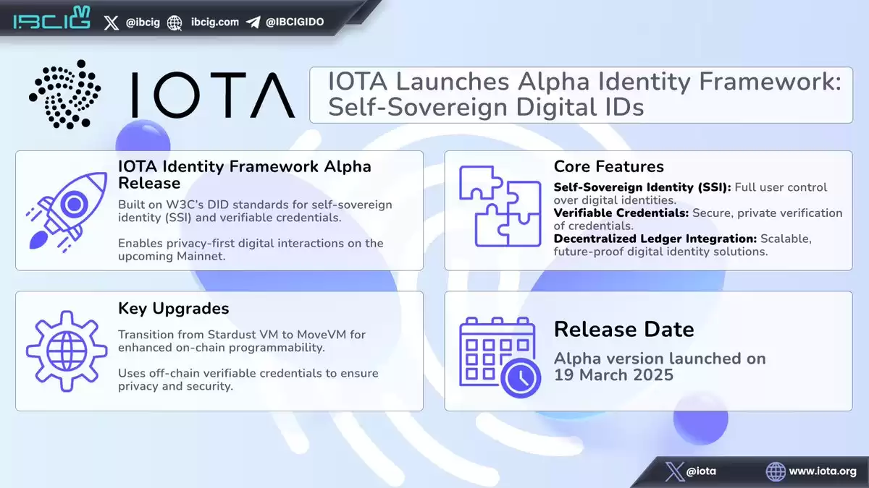Click the Telegram paper-plane icon
The image size is (869, 488).
(x=253, y=22)
